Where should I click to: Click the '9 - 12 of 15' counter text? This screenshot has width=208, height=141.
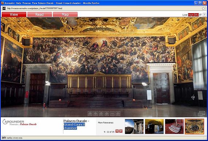tap(109, 132)
